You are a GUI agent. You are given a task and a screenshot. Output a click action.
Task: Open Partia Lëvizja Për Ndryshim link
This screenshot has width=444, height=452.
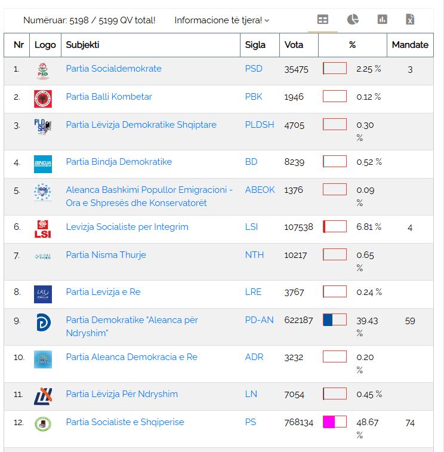tap(122, 394)
